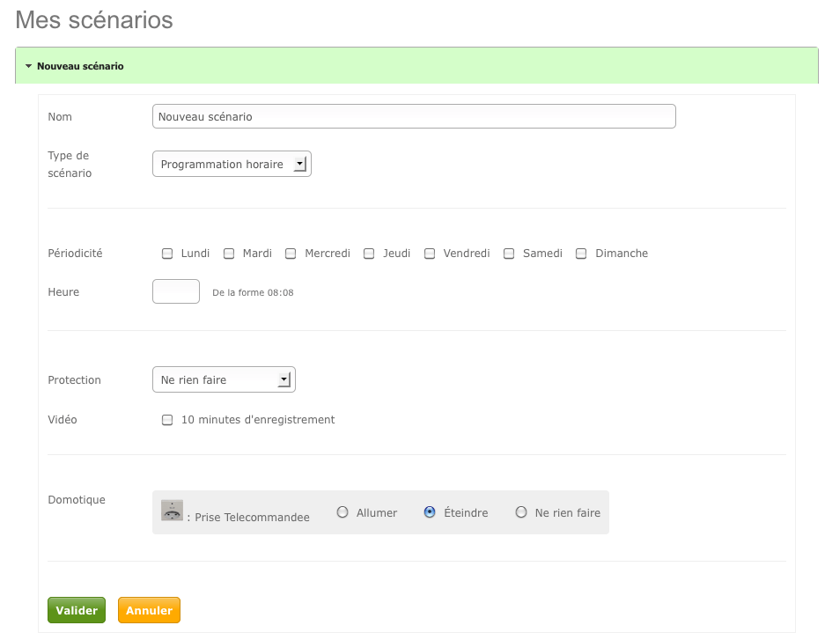
Task: Click the Nouveau scénario section title
Action: point(80,66)
